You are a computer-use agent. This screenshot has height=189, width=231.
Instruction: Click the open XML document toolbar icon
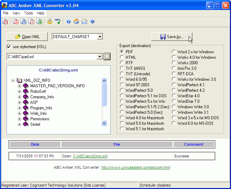tap(5, 21)
